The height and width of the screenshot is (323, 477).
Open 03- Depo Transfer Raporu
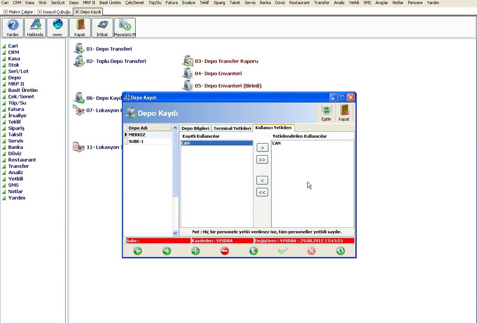[220, 61]
